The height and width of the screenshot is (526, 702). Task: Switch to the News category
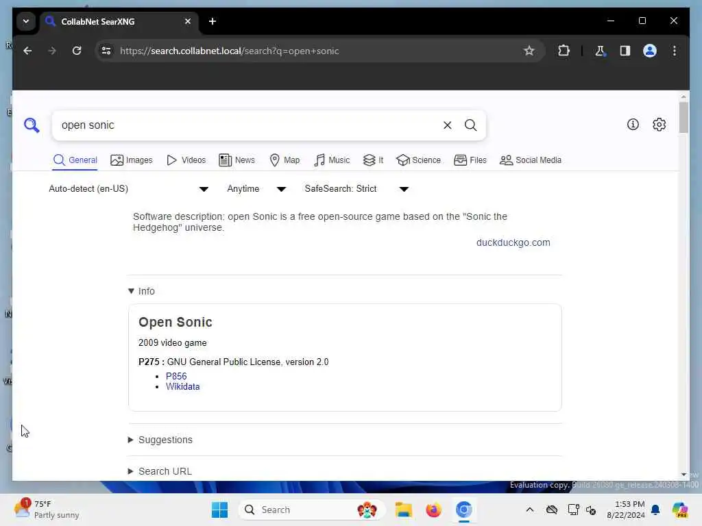(x=237, y=160)
